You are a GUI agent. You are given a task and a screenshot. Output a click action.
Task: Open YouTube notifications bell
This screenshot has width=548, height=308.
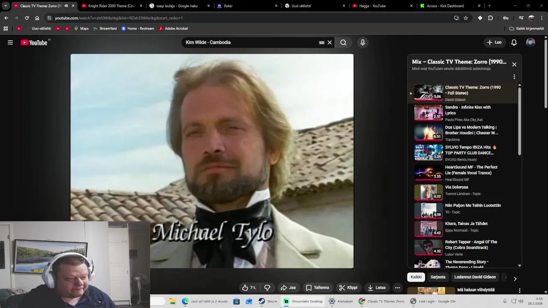(x=514, y=42)
